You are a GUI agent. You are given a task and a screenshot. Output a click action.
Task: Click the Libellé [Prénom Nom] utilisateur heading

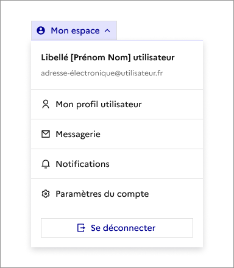coord(108,57)
